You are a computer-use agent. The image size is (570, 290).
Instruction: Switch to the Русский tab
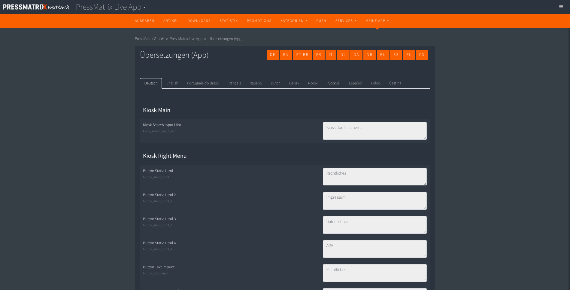333,83
